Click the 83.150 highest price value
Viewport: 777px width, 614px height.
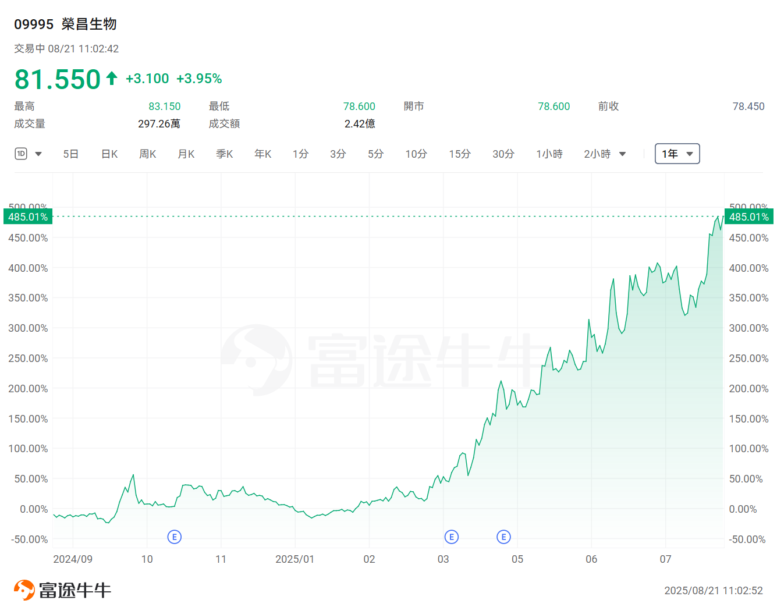click(165, 106)
